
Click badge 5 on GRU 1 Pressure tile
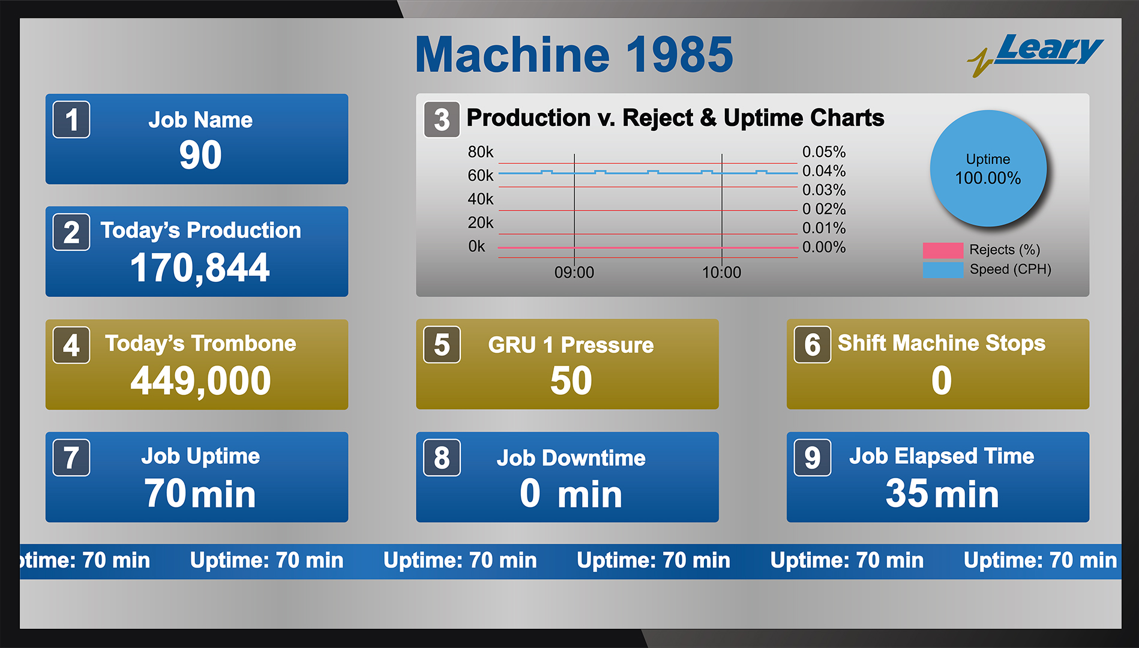(x=441, y=345)
